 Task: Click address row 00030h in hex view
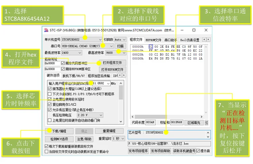click(x=138, y=59)
